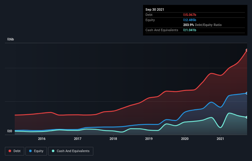252x161 pixels.
Task: Click the ₪5.067b debt value
Action: (x=190, y=15)
